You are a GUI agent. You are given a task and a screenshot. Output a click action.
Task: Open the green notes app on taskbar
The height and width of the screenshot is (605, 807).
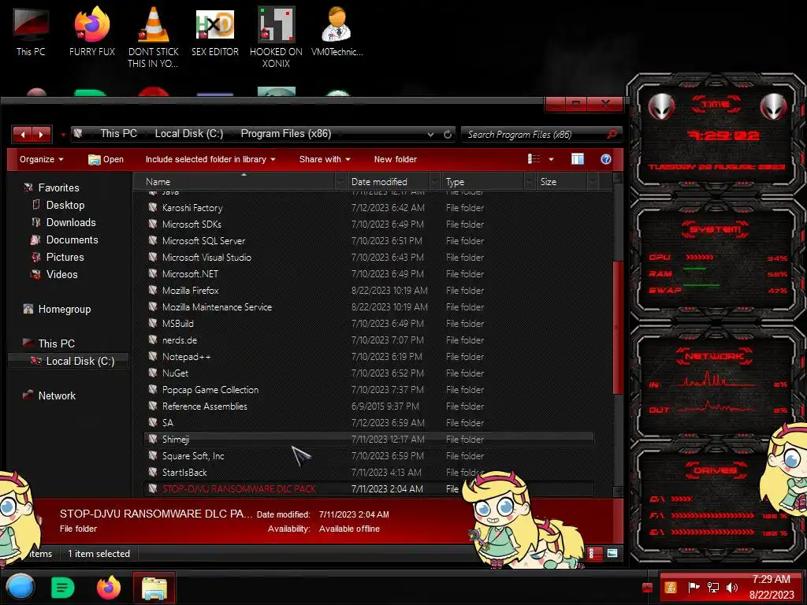[63, 587]
